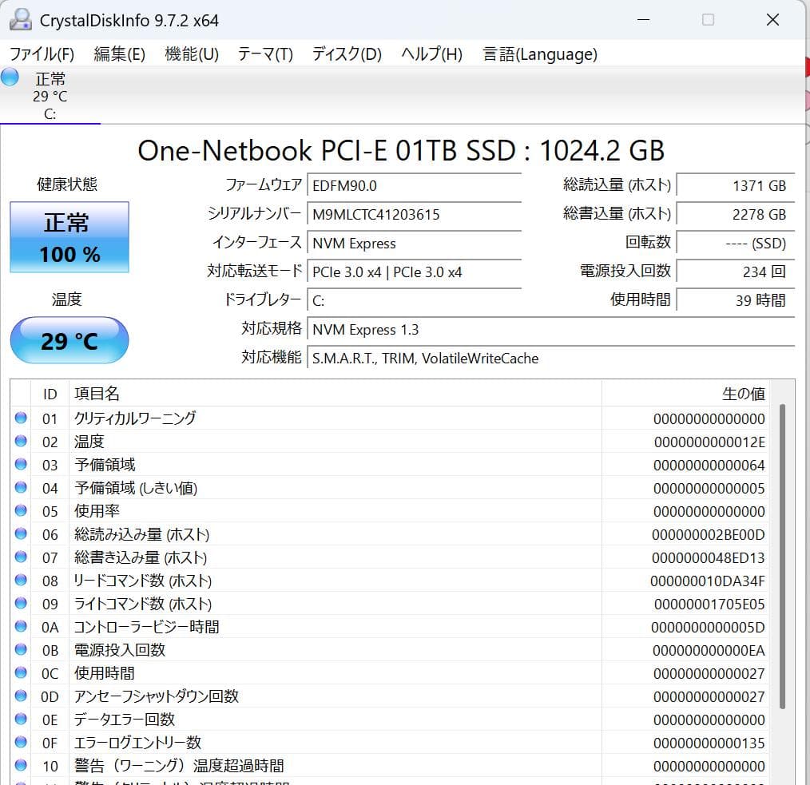Click the CrystalDiskInfo application icon in title bar
810x785 pixels.
click(x=20, y=19)
